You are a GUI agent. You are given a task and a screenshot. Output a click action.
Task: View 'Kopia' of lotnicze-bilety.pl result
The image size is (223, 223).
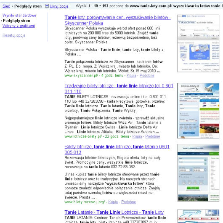coord(137,136)
